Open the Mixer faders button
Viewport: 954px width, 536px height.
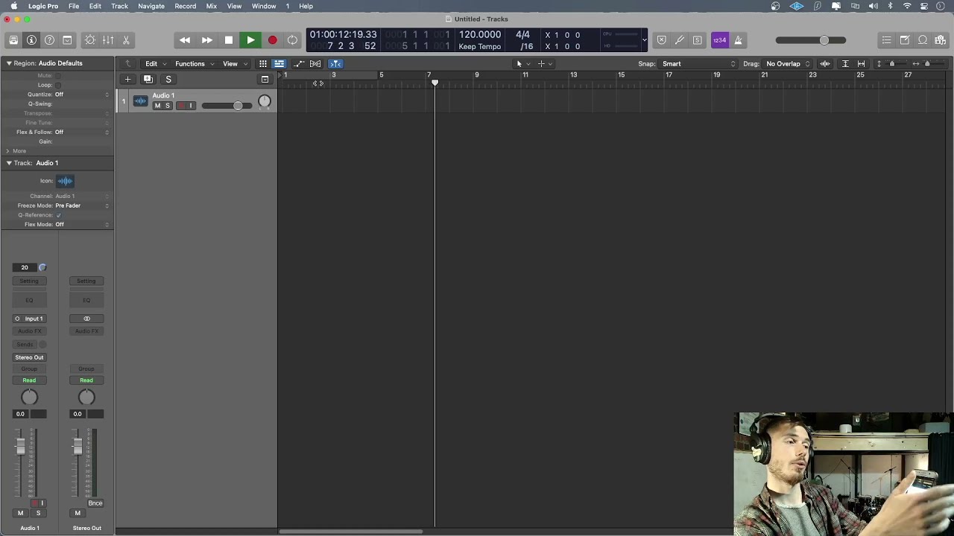108,40
